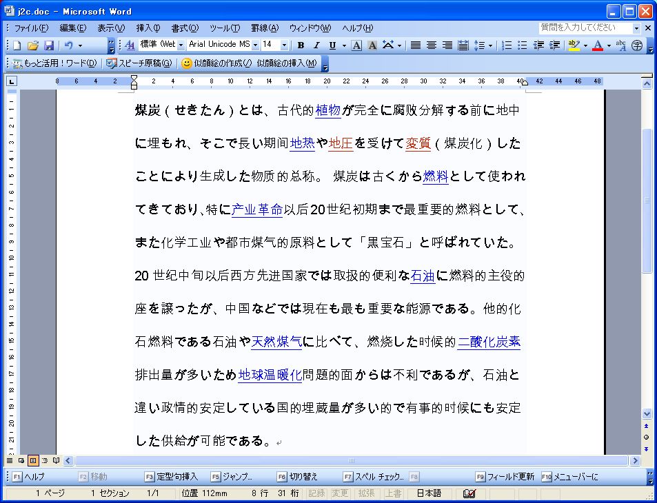Screen dimensions: 657x503
Task: Apply character shading to text
Action: pos(372,45)
